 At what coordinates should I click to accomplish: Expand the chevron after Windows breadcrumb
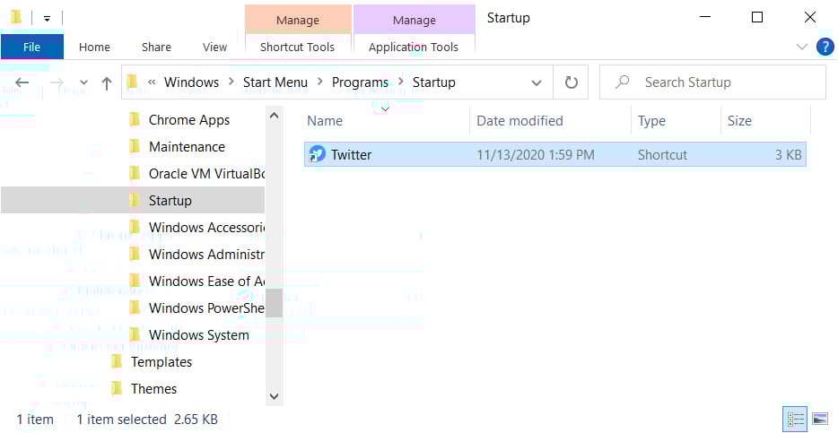(231, 82)
